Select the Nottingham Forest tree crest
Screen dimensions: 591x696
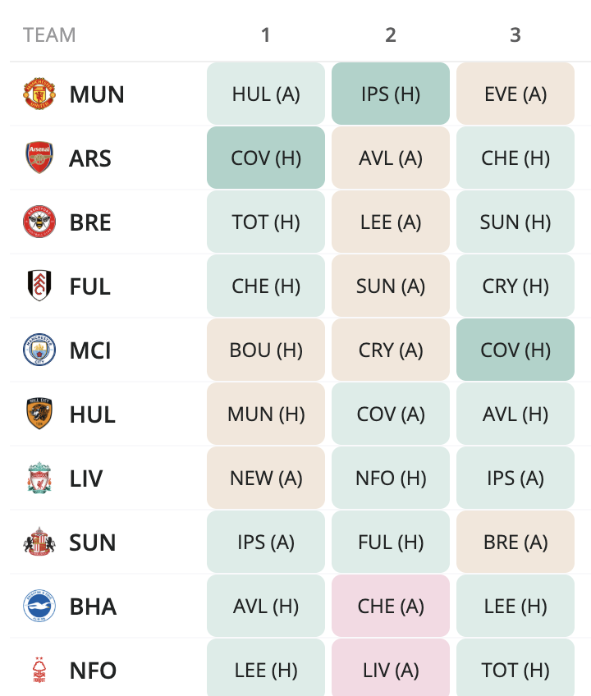(x=39, y=670)
